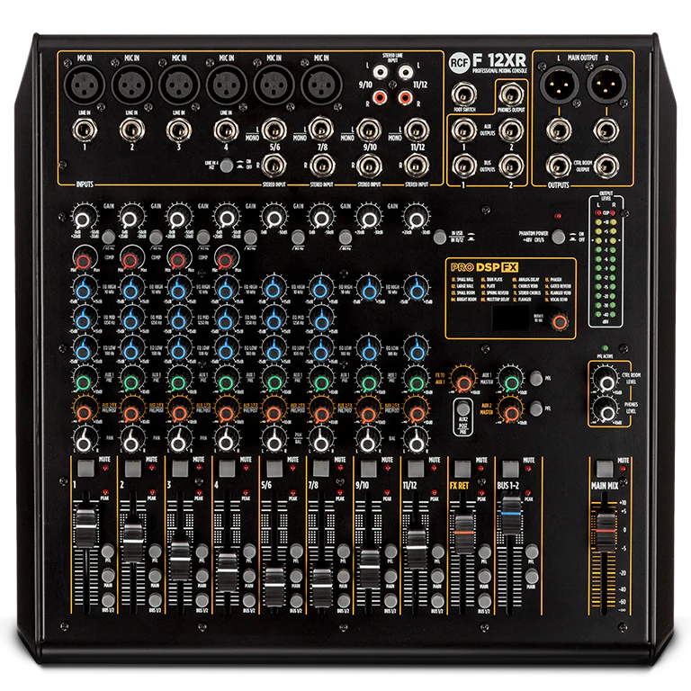Screen dimensions: 691x691
Task: Click the channel 11/12 BAL knob
Action: pyautogui.click(x=417, y=443)
